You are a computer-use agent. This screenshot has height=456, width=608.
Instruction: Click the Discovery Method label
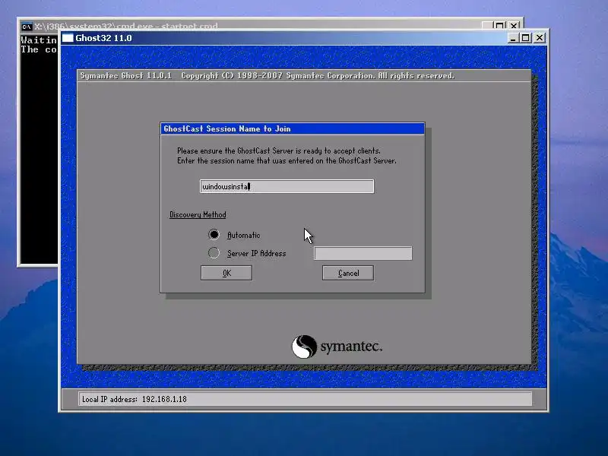(198, 214)
